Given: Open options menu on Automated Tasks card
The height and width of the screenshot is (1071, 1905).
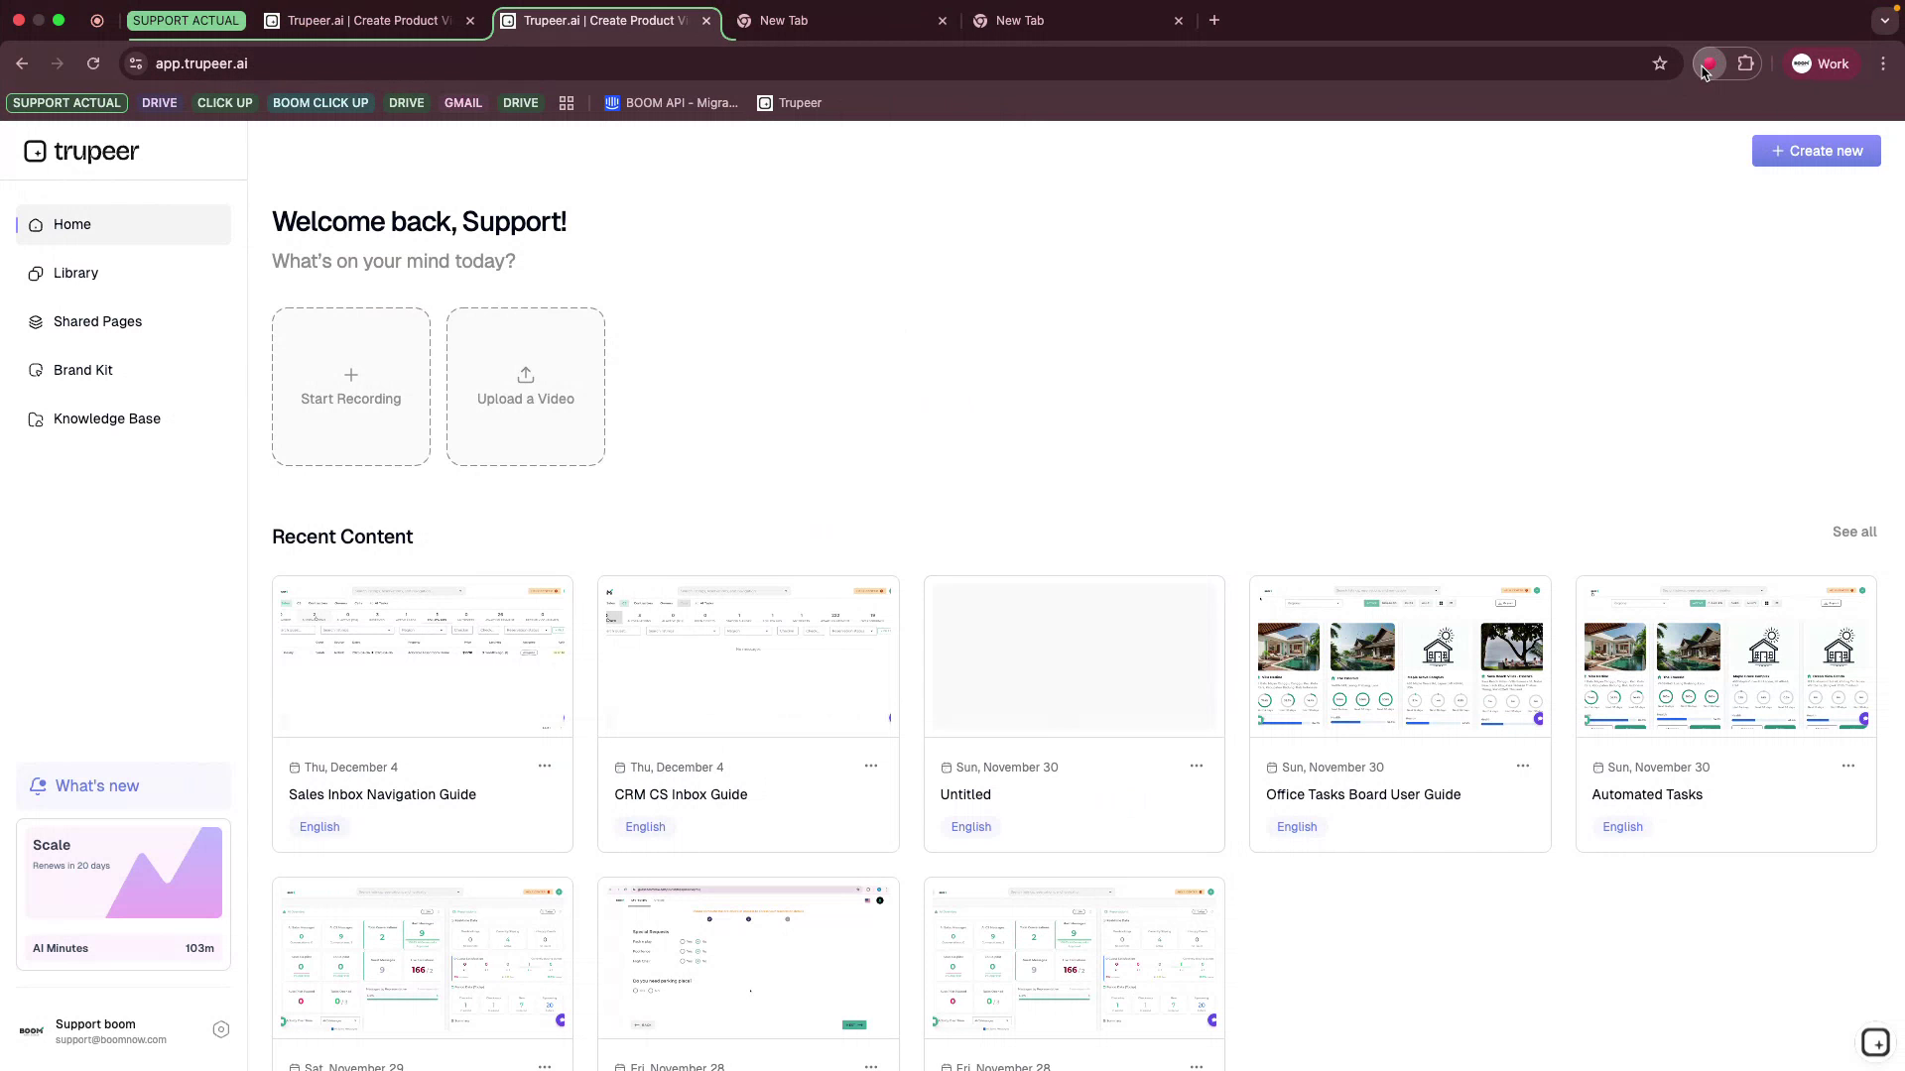Looking at the screenshot, I should point(1847,766).
